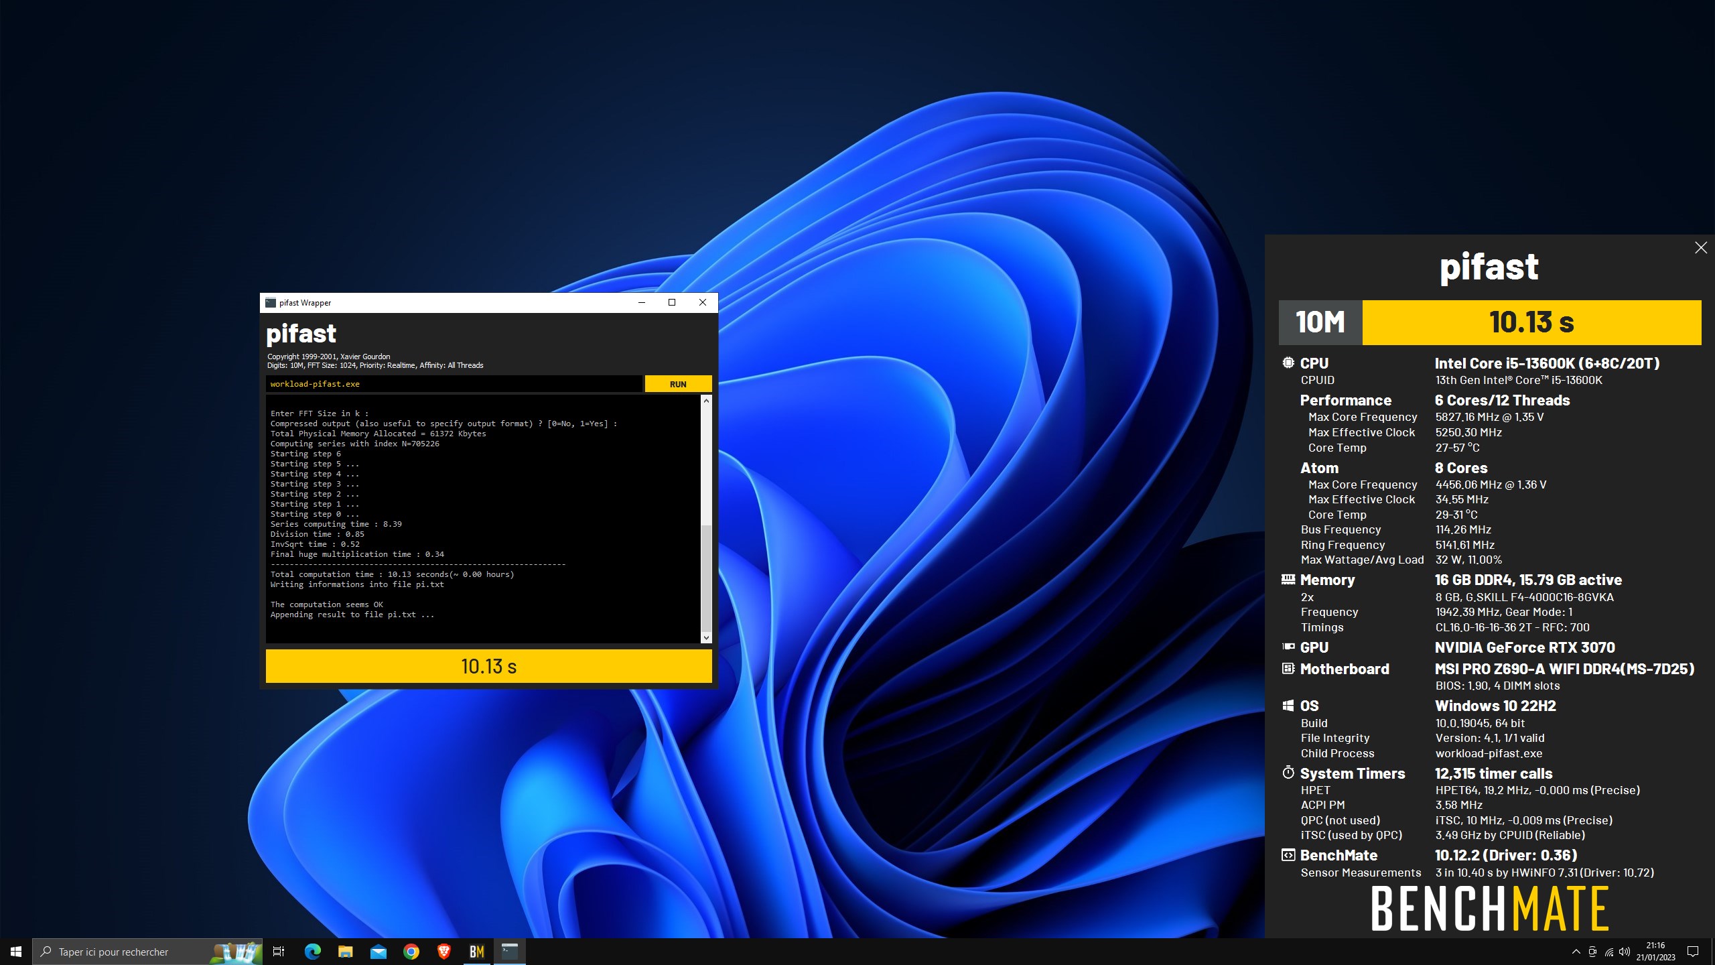Click the tray icon left of network
1715x965 pixels.
coord(1592,952)
